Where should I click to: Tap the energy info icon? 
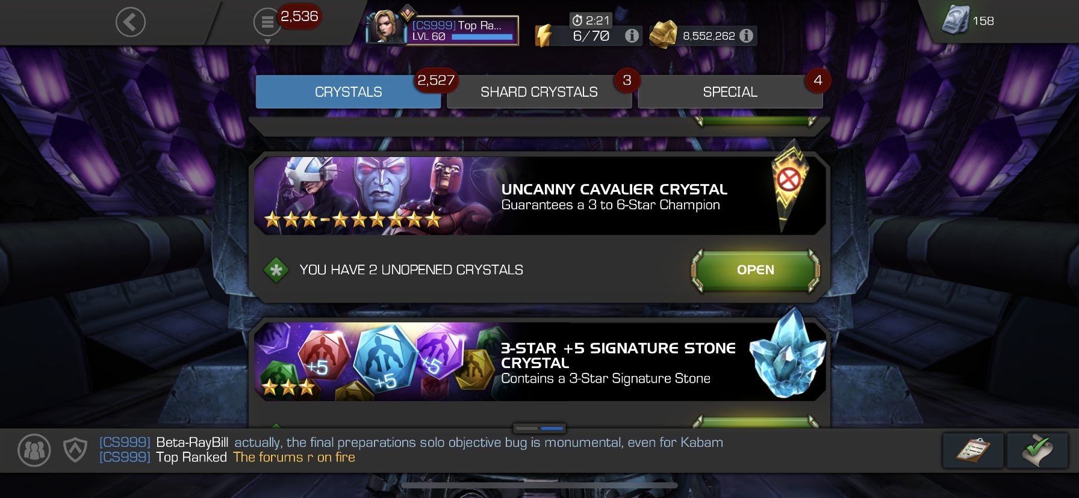click(x=632, y=35)
